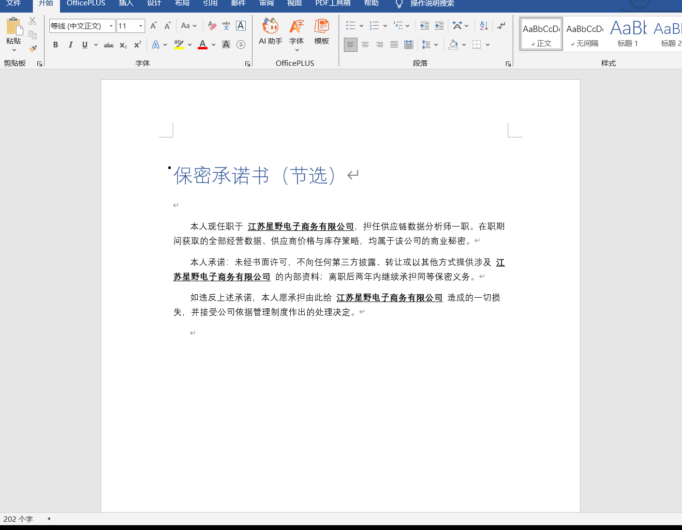
Task: Click the bulleted list icon
Action: point(351,26)
